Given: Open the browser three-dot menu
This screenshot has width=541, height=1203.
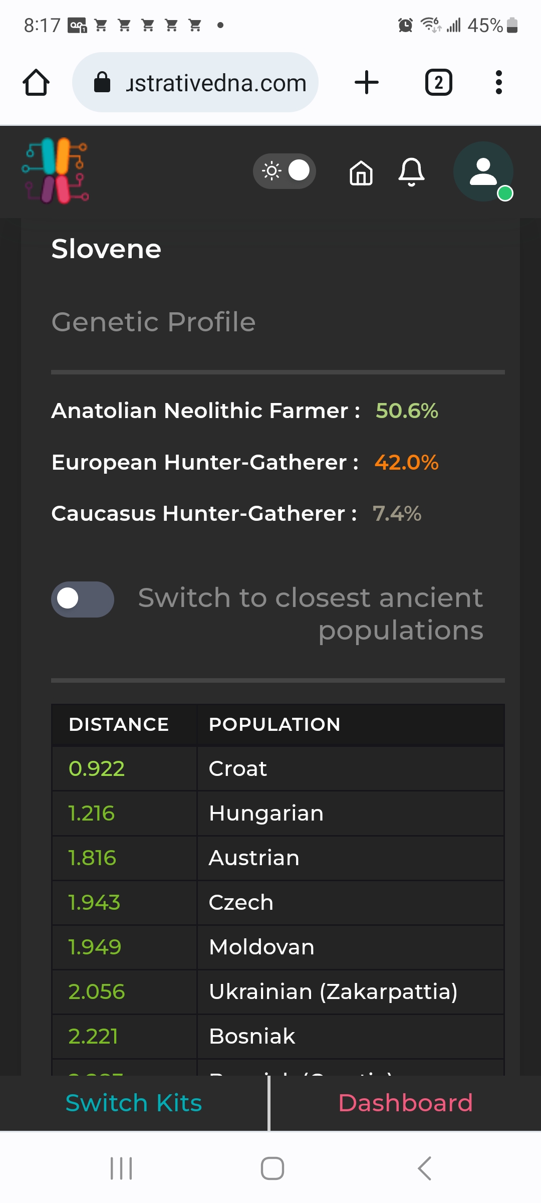Looking at the screenshot, I should click(498, 82).
